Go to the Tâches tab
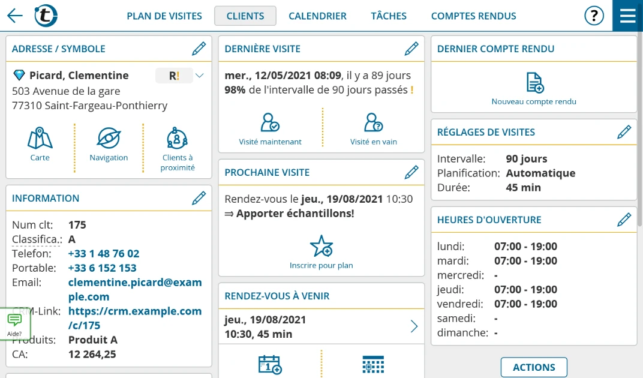The height and width of the screenshot is (378, 643). pyautogui.click(x=389, y=16)
